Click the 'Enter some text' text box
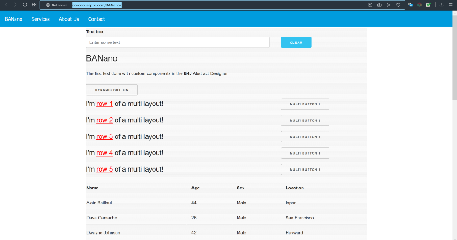Image resolution: width=457 pixels, height=240 pixels. point(177,42)
